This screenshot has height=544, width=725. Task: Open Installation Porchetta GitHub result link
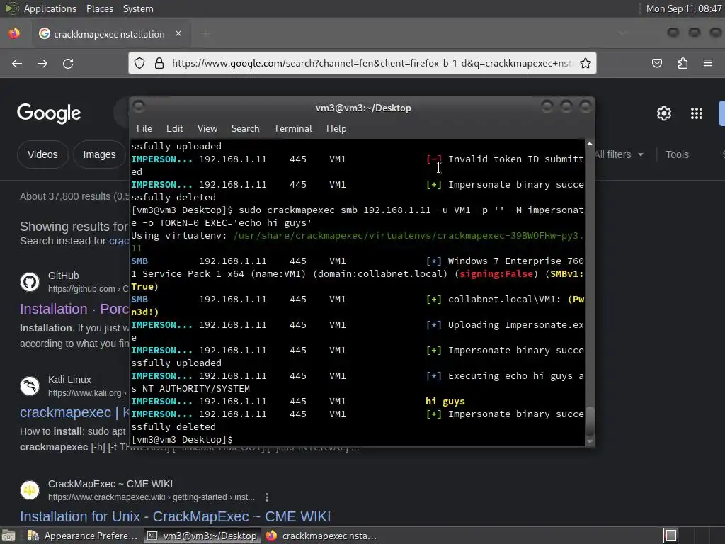(74, 309)
